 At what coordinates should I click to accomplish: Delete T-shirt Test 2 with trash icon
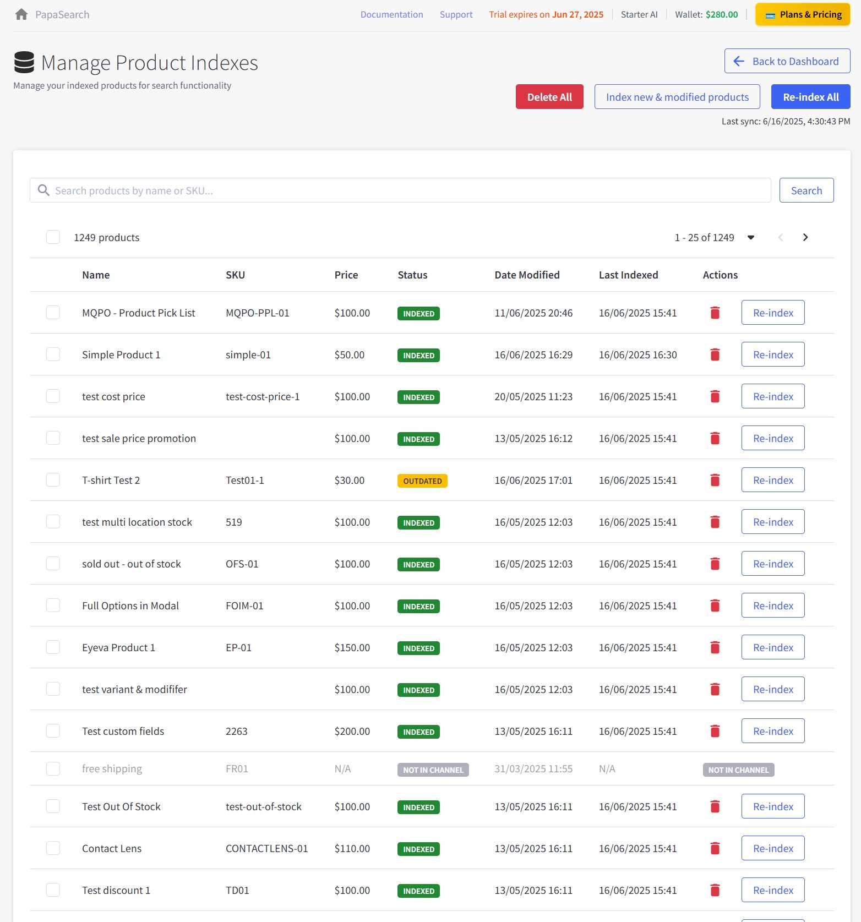(x=715, y=480)
